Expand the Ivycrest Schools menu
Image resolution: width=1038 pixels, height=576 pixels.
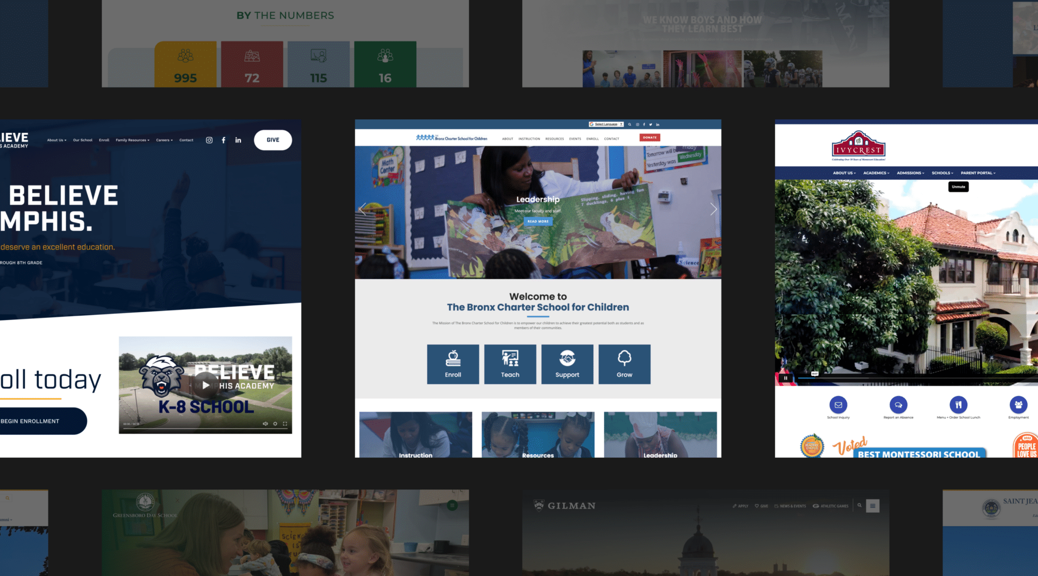click(x=943, y=173)
